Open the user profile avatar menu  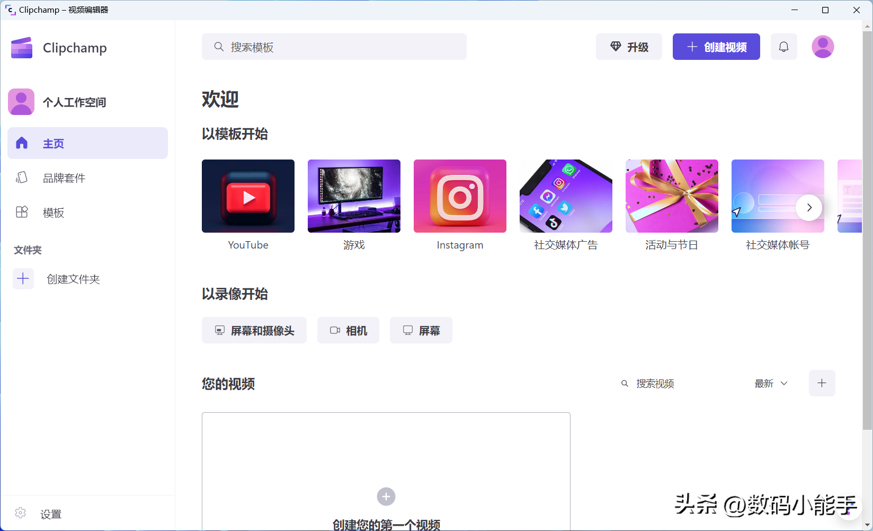[x=822, y=47]
